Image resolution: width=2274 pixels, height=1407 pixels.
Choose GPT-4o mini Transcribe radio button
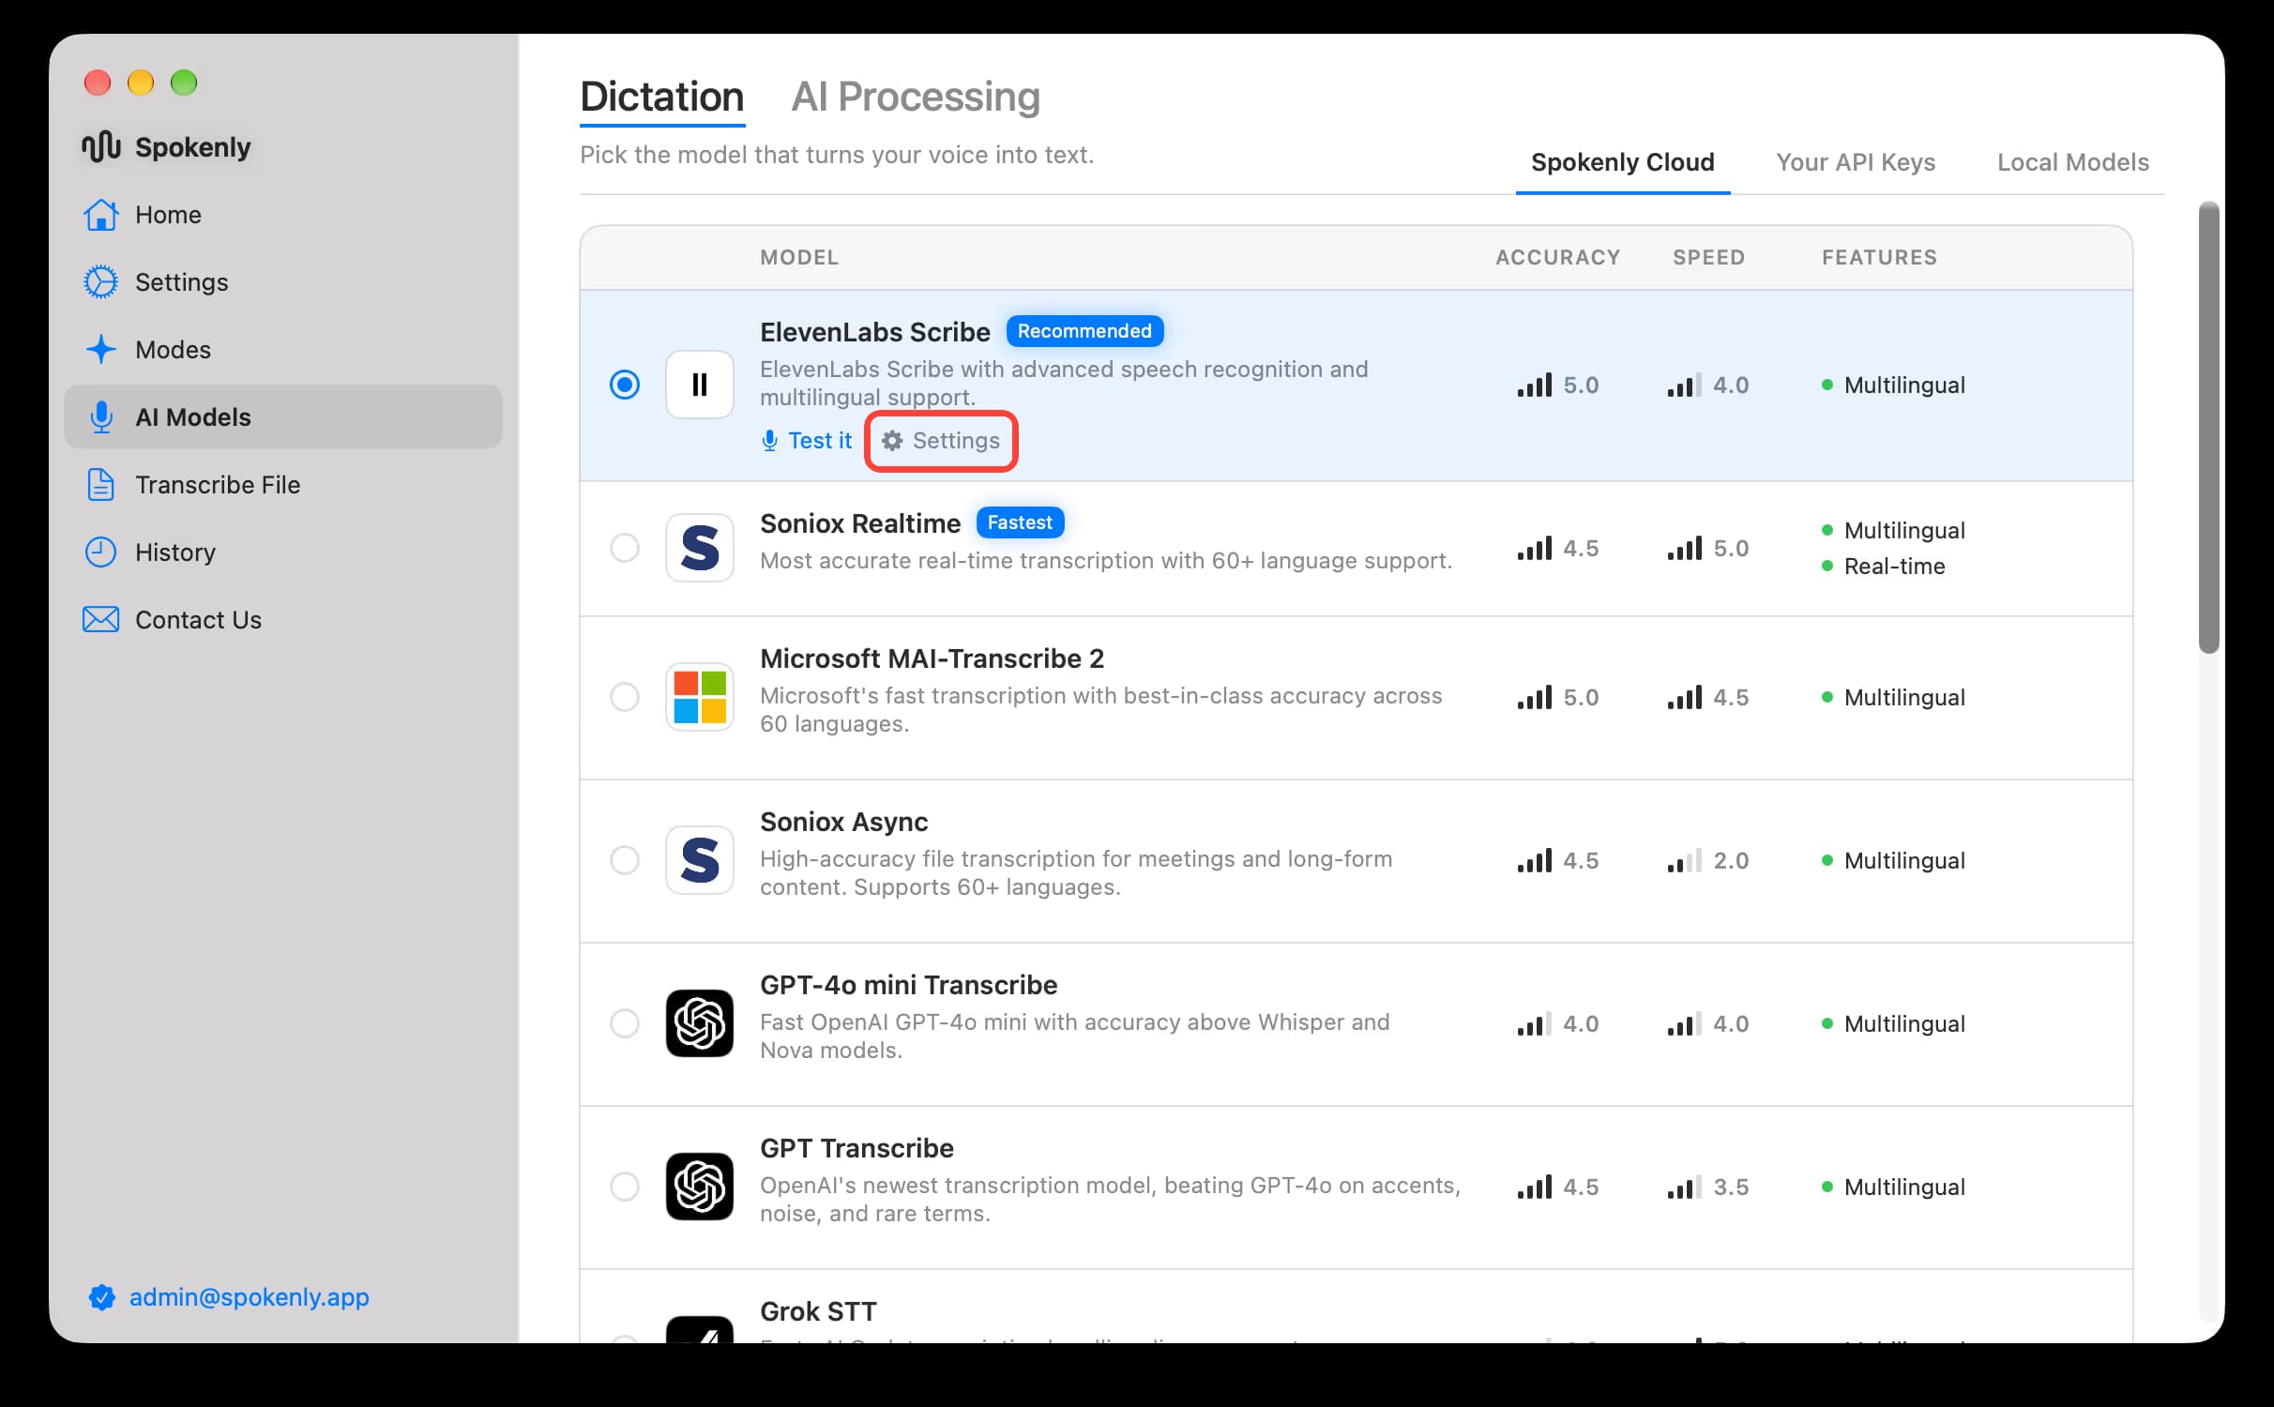pos(625,1023)
